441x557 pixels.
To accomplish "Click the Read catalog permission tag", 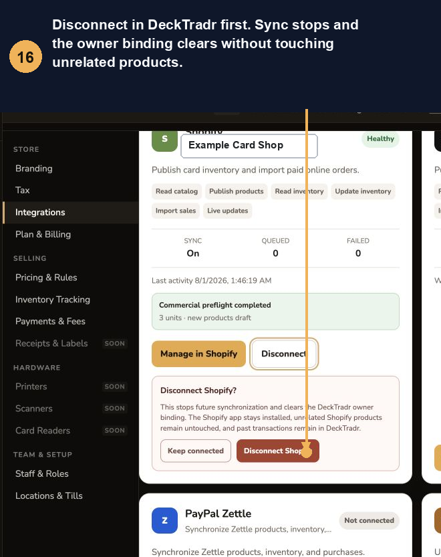I will [x=176, y=191].
